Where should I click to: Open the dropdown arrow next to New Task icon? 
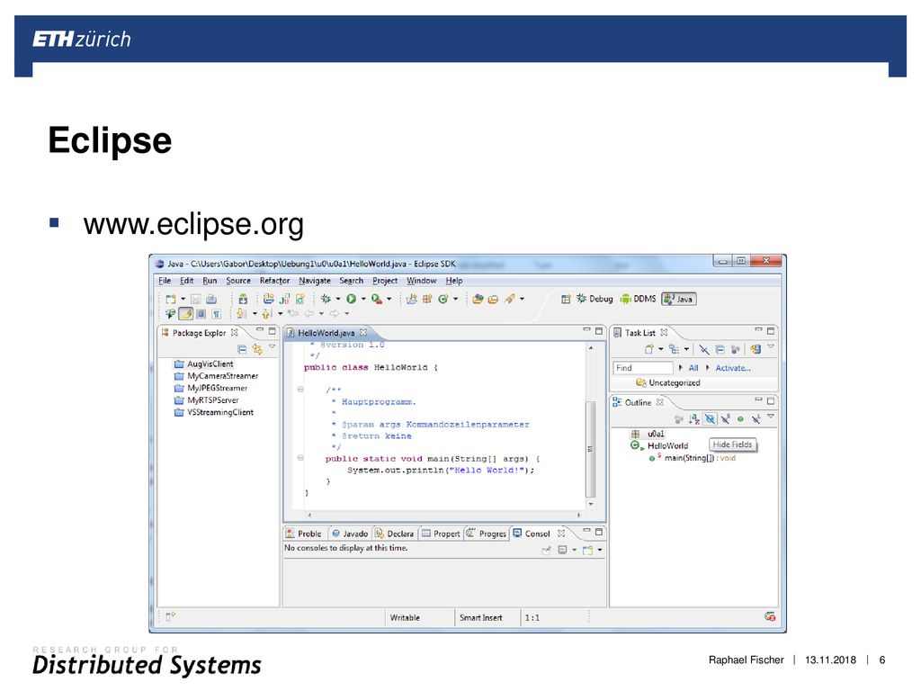pos(661,349)
